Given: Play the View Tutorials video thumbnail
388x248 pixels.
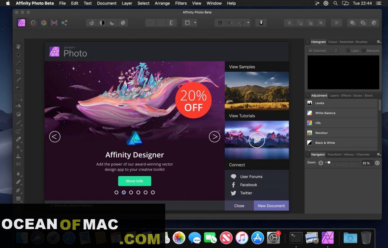Looking at the screenshot, I should [x=257, y=140].
